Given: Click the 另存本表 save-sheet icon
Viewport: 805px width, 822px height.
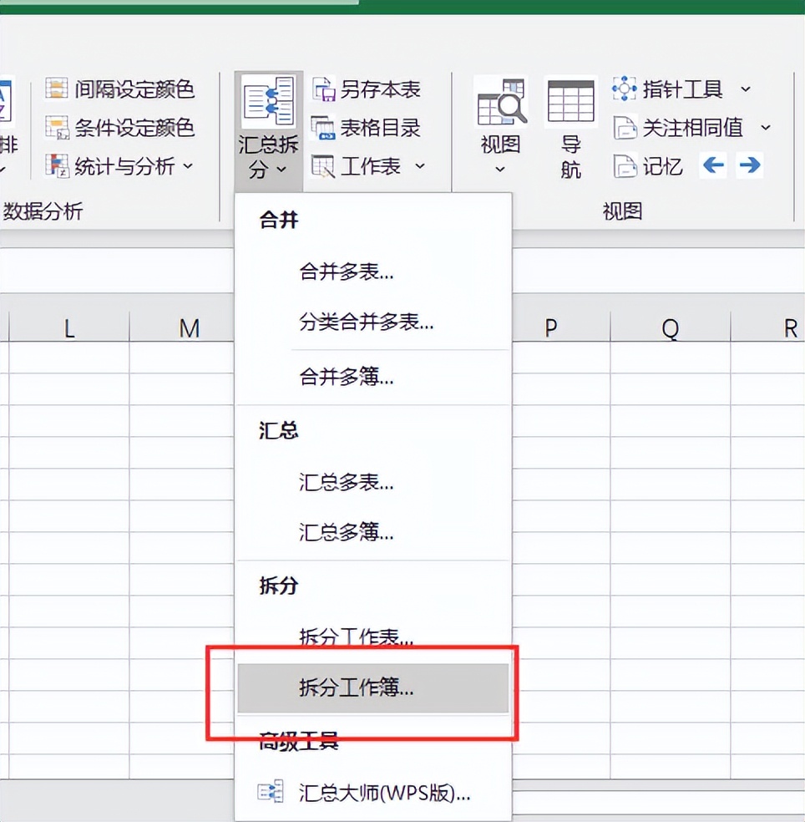Looking at the screenshot, I should 324,89.
